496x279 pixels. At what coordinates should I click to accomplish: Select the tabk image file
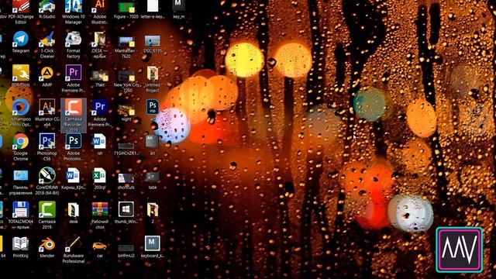[153, 180]
